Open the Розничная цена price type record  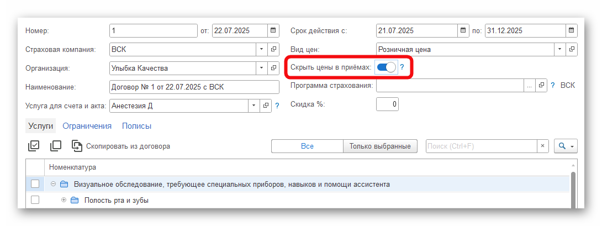pyautogui.click(x=572, y=49)
